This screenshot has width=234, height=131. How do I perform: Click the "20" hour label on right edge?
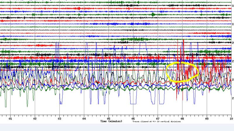(x=233, y=43)
